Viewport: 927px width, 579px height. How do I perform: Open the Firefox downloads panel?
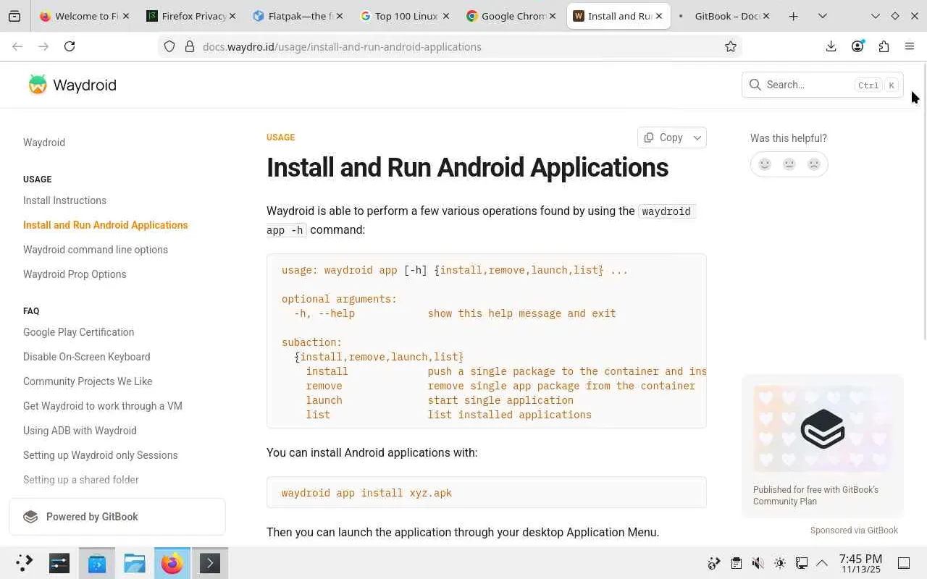click(x=831, y=46)
